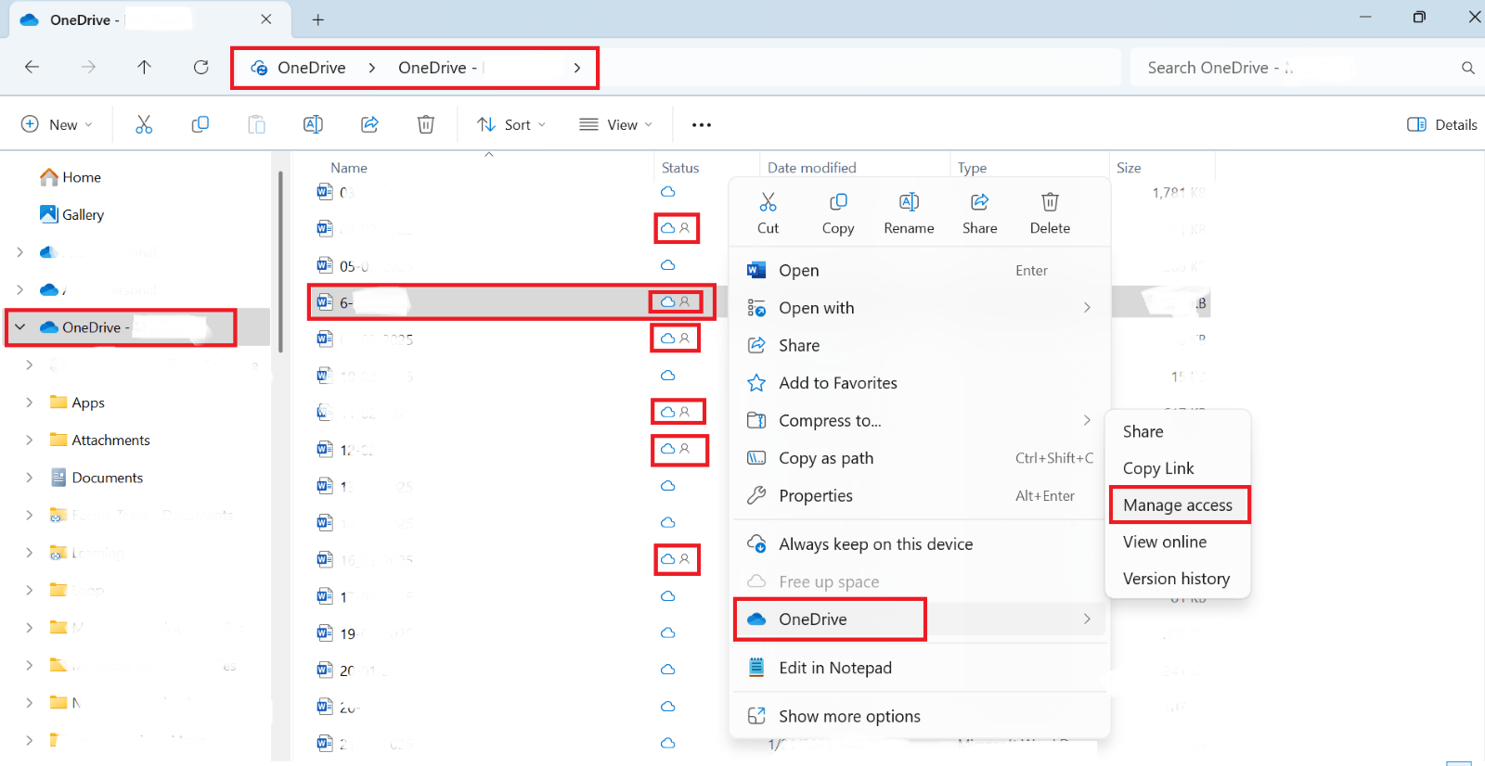
Task: Choose Copy in the context menu
Action: [838, 214]
